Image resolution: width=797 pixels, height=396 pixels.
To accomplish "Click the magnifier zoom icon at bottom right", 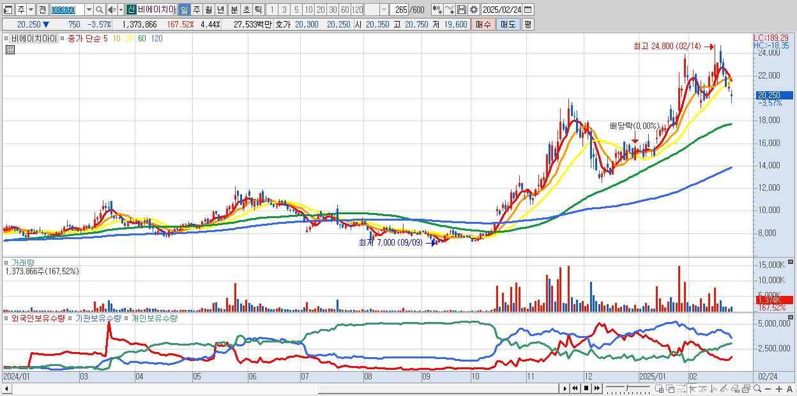I will pyautogui.click(x=757, y=388).
